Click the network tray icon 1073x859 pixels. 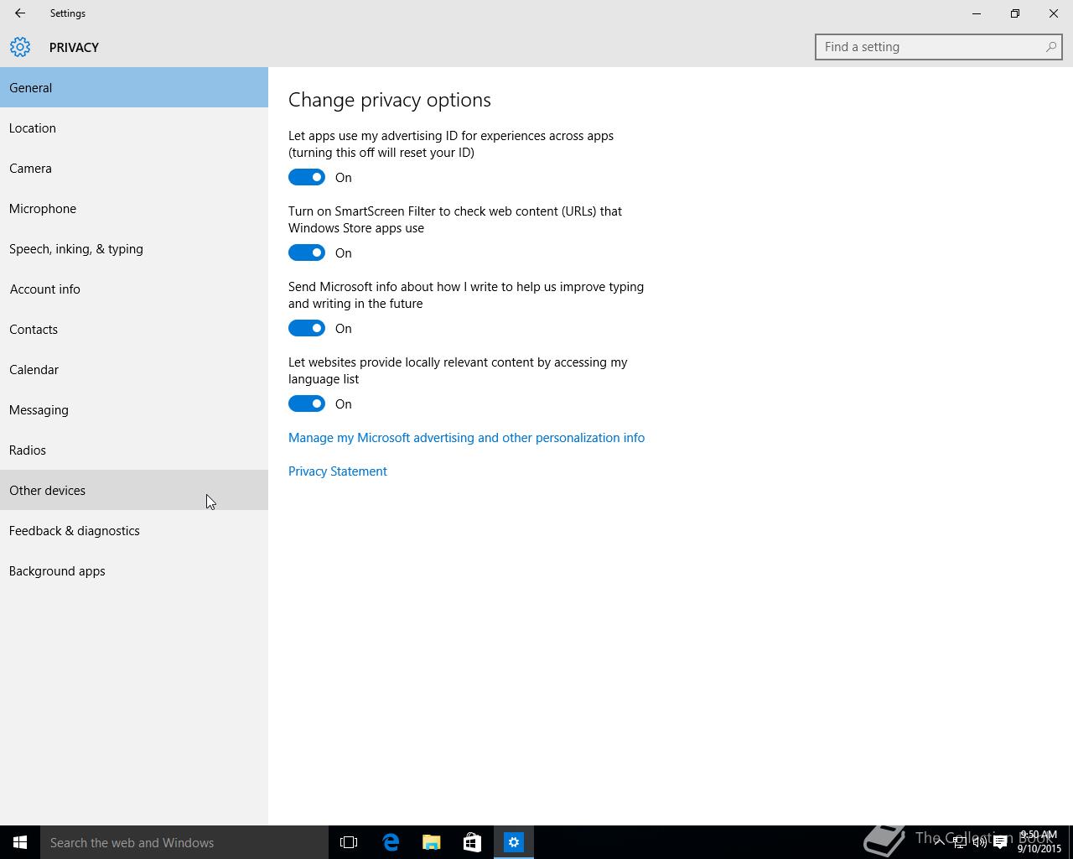[959, 842]
